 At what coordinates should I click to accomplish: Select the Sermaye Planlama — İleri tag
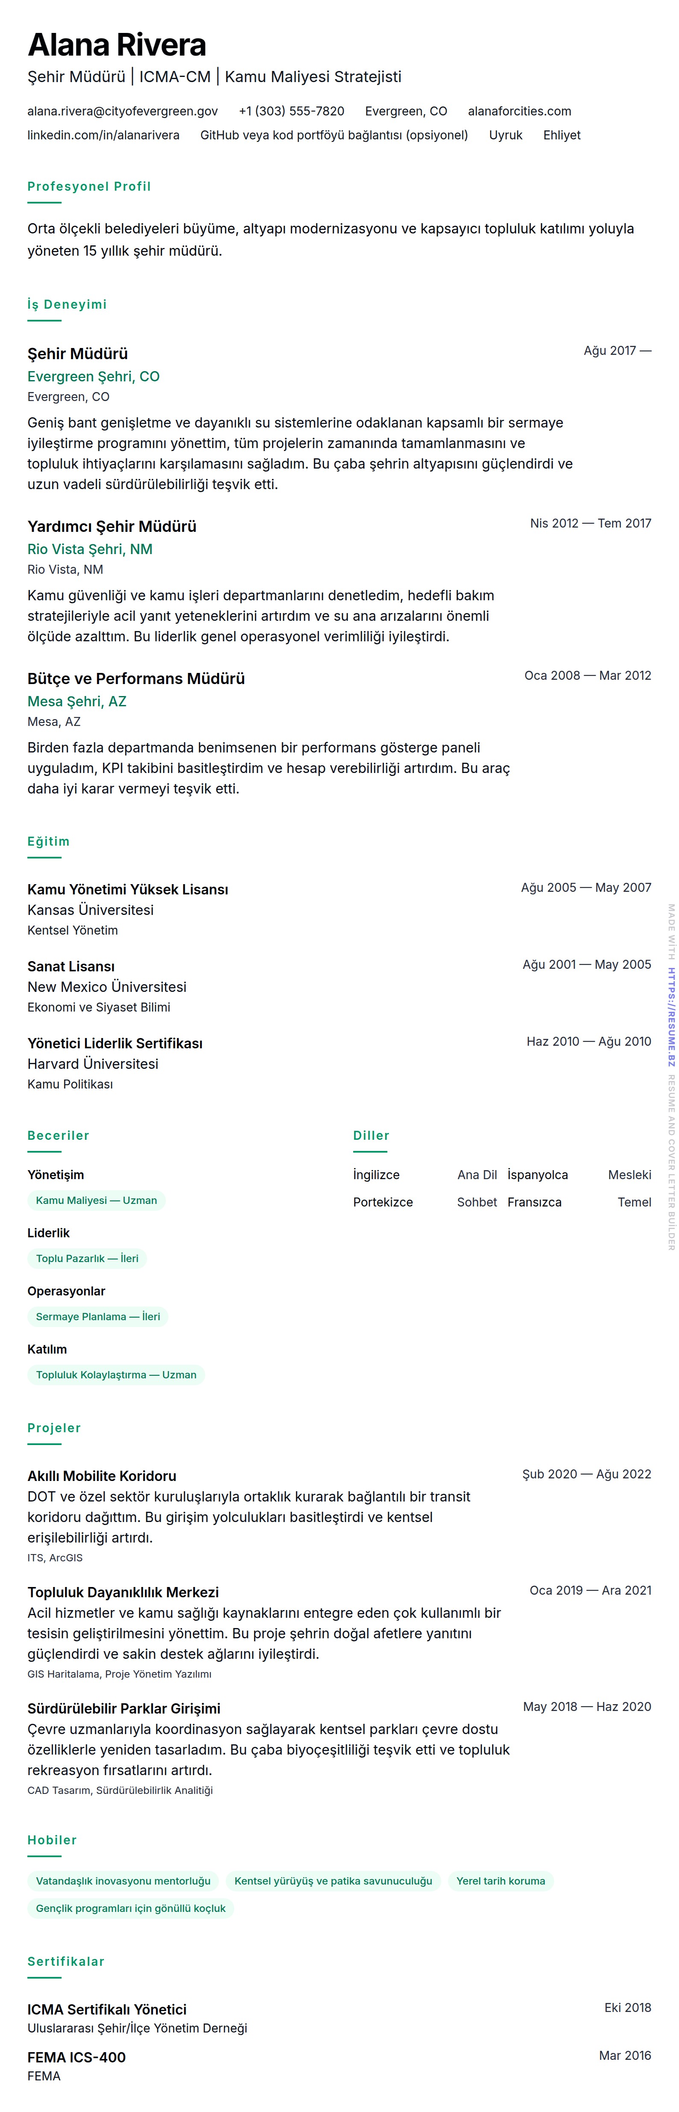click(x=97, y=1317)
